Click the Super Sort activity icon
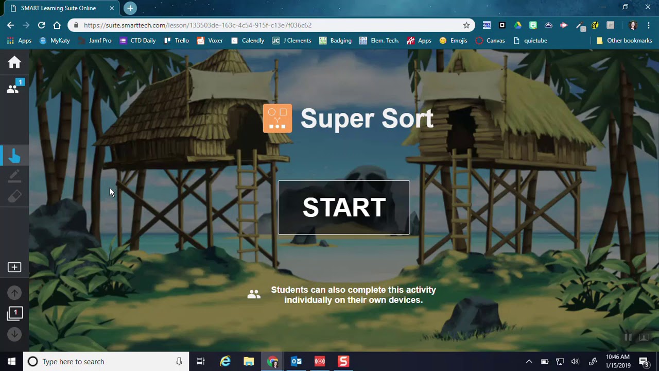The width and height of the screenshot is (659, 371). point(278,119)
